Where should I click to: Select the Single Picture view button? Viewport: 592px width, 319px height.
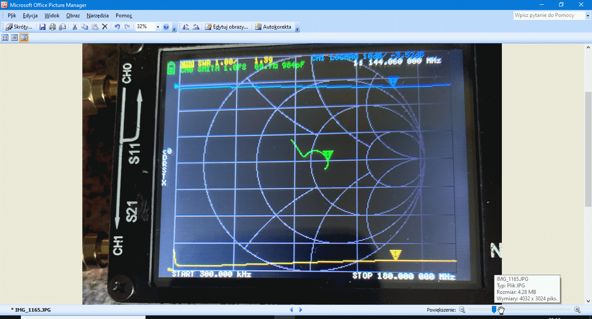(24, 38)
